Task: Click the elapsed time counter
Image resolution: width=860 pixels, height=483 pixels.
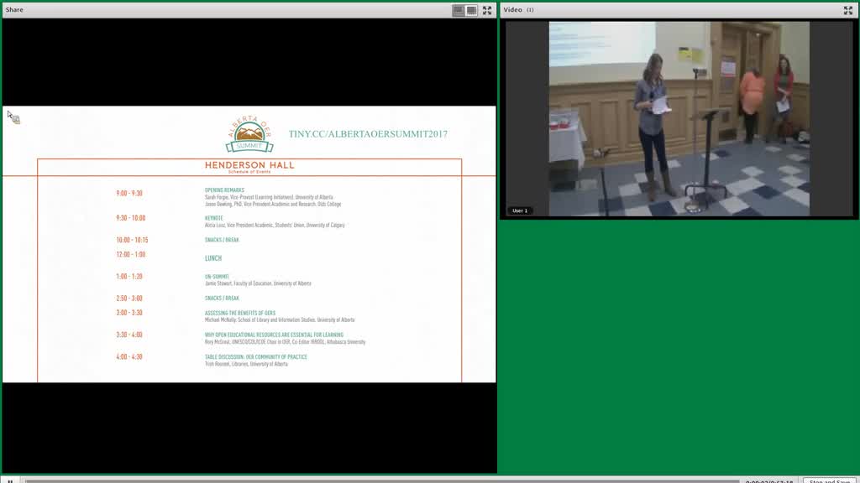Action: tap(769, 480)
